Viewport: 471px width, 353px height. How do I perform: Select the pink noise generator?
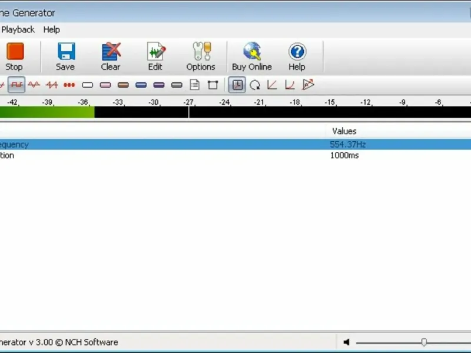(x=105, y=85)
